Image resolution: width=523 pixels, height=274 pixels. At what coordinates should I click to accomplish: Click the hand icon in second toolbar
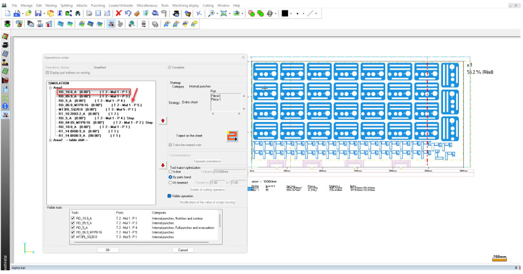tap(120, 24)
